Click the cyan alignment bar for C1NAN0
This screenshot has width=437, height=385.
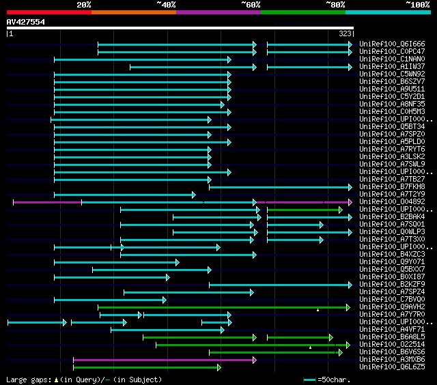click(143, 59)
